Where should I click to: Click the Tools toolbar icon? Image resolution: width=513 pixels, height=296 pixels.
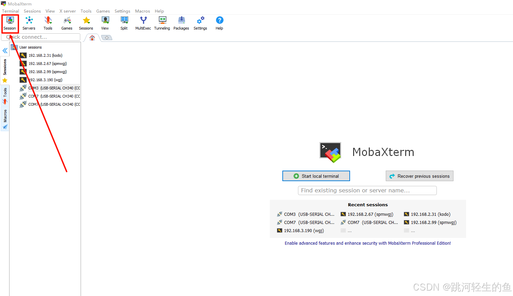tap(48, 23)
